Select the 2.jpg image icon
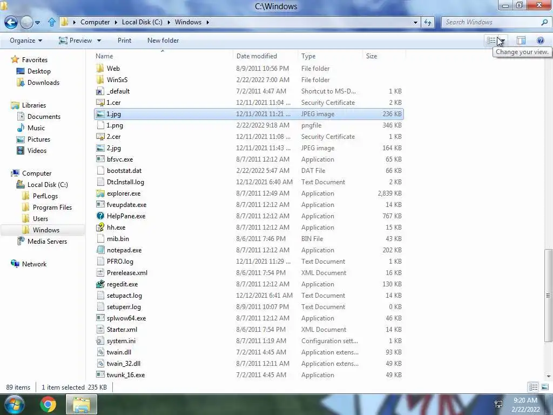This screenshot has height=415, width=553. 100,148
